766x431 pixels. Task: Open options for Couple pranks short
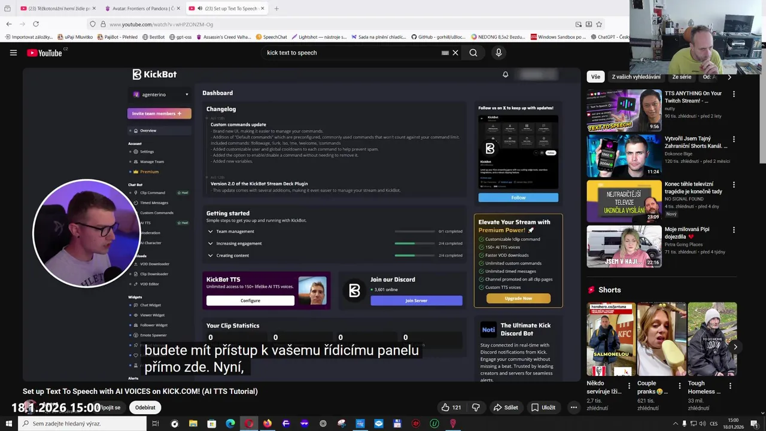(679, 386)
